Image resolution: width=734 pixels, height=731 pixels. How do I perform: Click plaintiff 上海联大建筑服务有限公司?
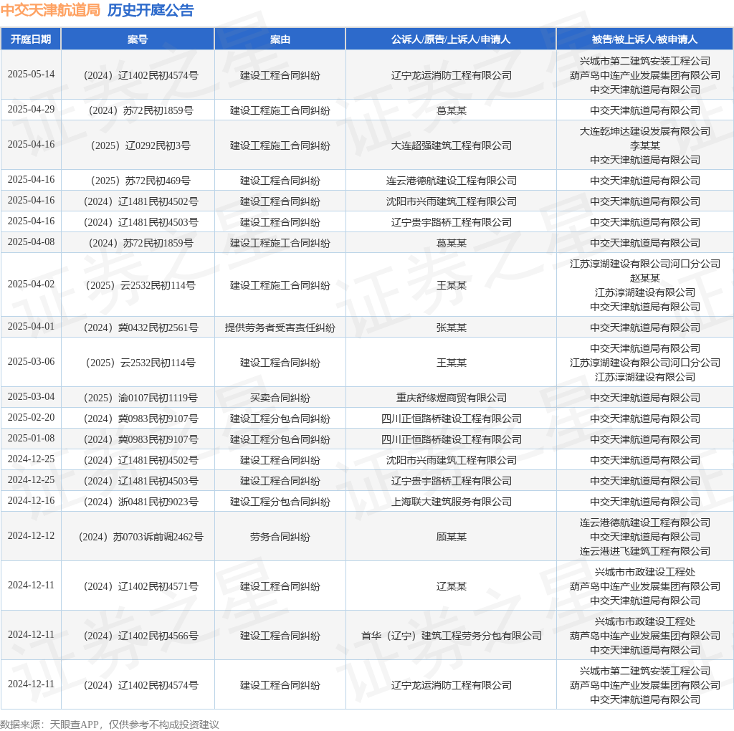coord(452,502)
